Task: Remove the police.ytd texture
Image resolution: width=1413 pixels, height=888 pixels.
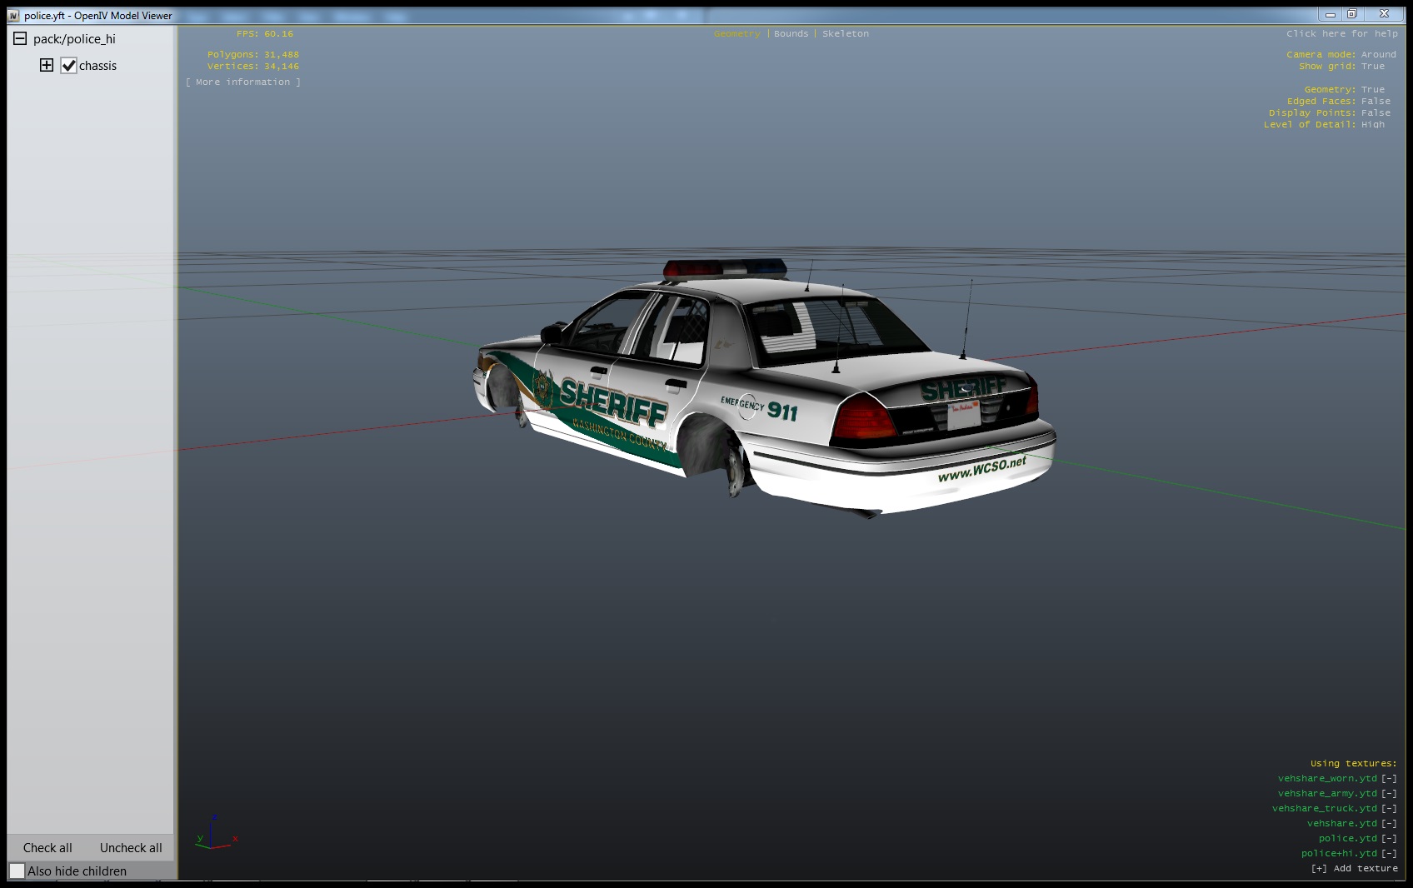Action: pyautogui.click(x=1389, y=839)
